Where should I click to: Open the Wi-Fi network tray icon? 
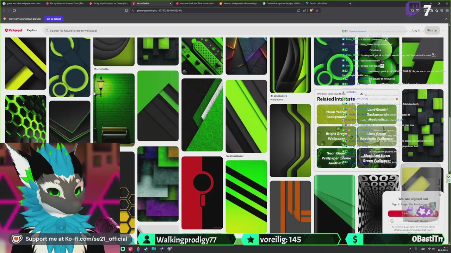(429, 249)
